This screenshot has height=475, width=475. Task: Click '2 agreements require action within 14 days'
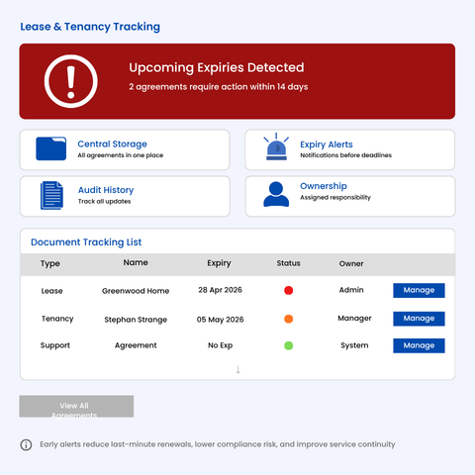pyautogui.click(x=219, y=87)
